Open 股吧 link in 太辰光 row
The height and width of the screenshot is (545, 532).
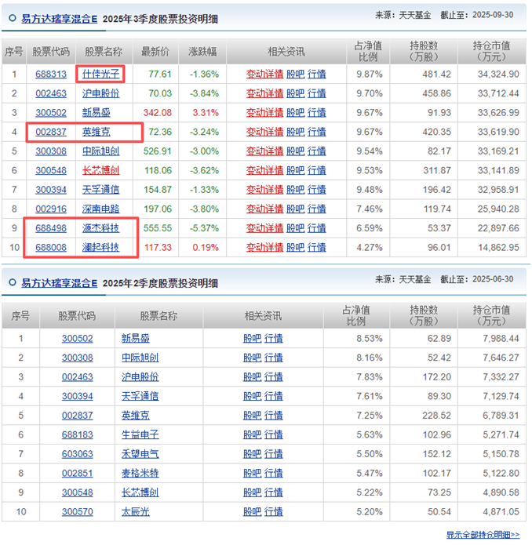(252, 511)
